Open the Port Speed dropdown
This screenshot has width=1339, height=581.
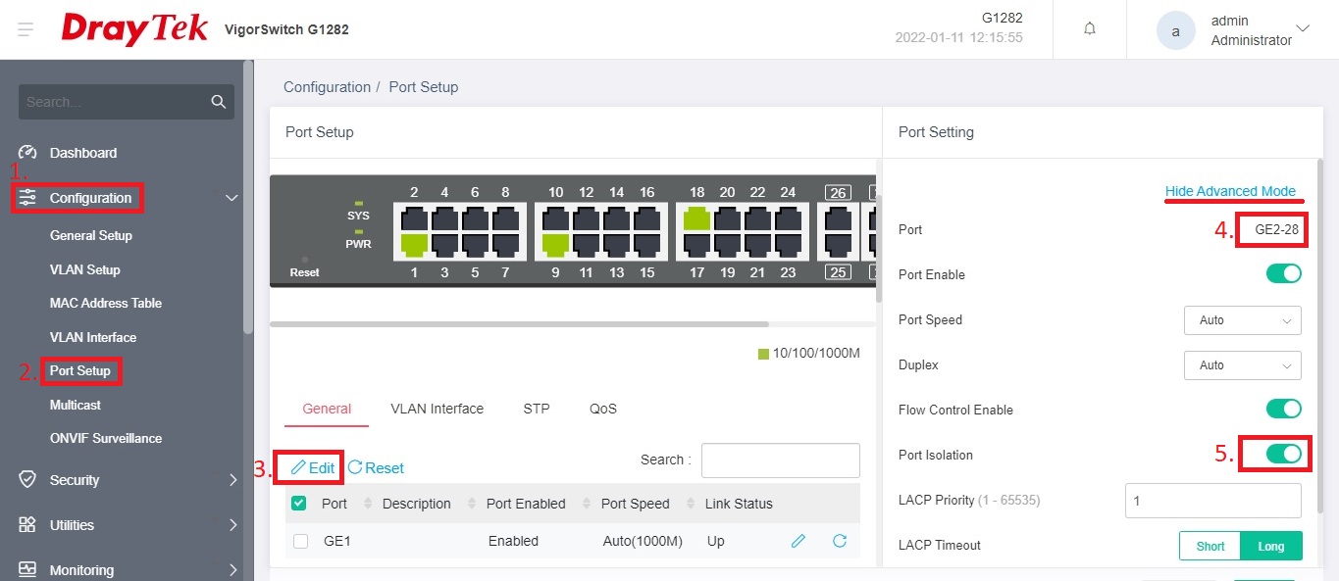[x=1242, y=320]
